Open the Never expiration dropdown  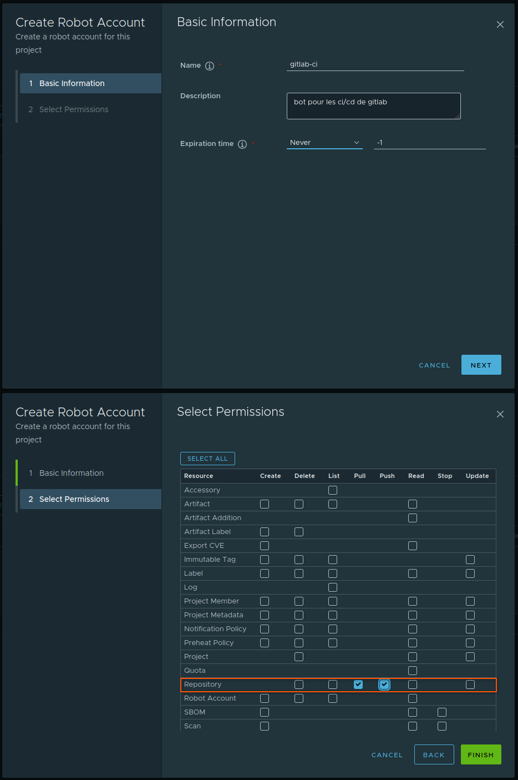coord(324,143)
